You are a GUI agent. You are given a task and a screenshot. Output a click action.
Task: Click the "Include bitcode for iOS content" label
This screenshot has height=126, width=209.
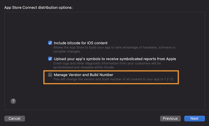[x=81, y=43]
